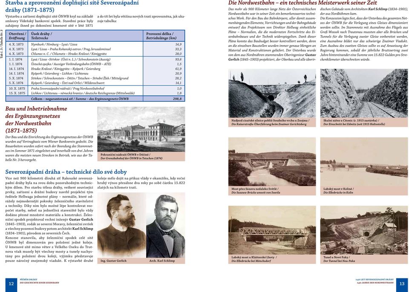Click the heading 'Stavba a zprovoznění doplňující sítě Severozápadní dráhy'
The height and width of the screenshot is (292, 409).
(72, 6)
